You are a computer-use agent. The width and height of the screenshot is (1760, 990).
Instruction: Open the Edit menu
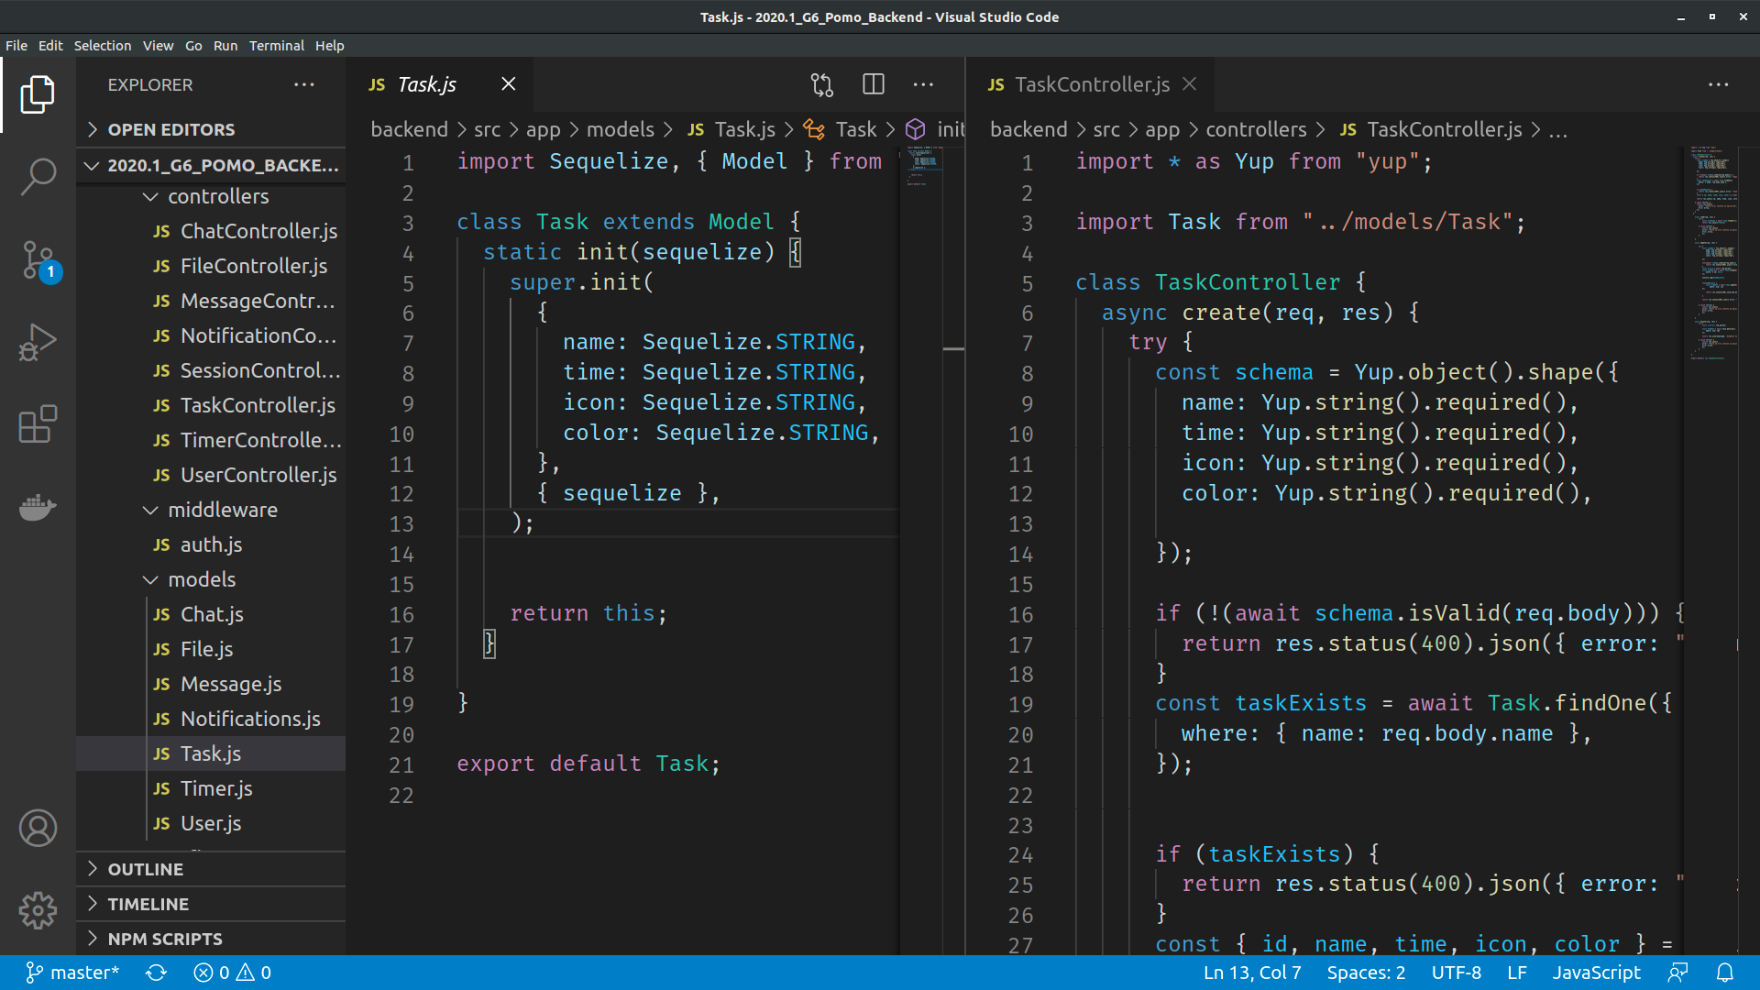tap(50, 45)
